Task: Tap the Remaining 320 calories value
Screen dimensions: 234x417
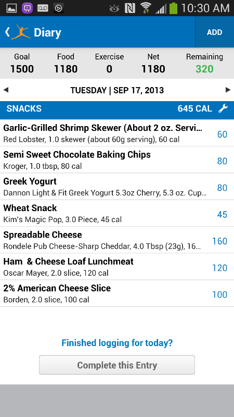Action: tap(204, 69)
